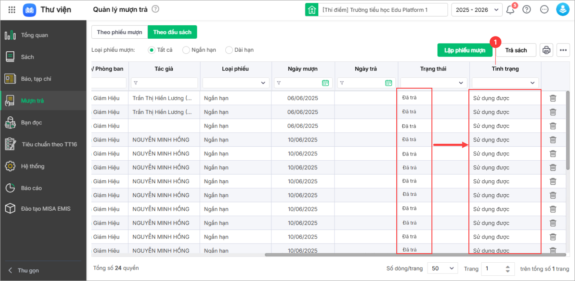Delete the first row with trash icon

click(x=553, y=98)
